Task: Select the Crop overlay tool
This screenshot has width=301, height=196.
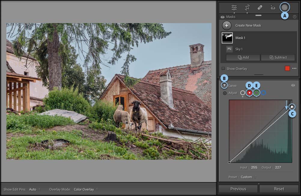Action: tap(247, 7)
